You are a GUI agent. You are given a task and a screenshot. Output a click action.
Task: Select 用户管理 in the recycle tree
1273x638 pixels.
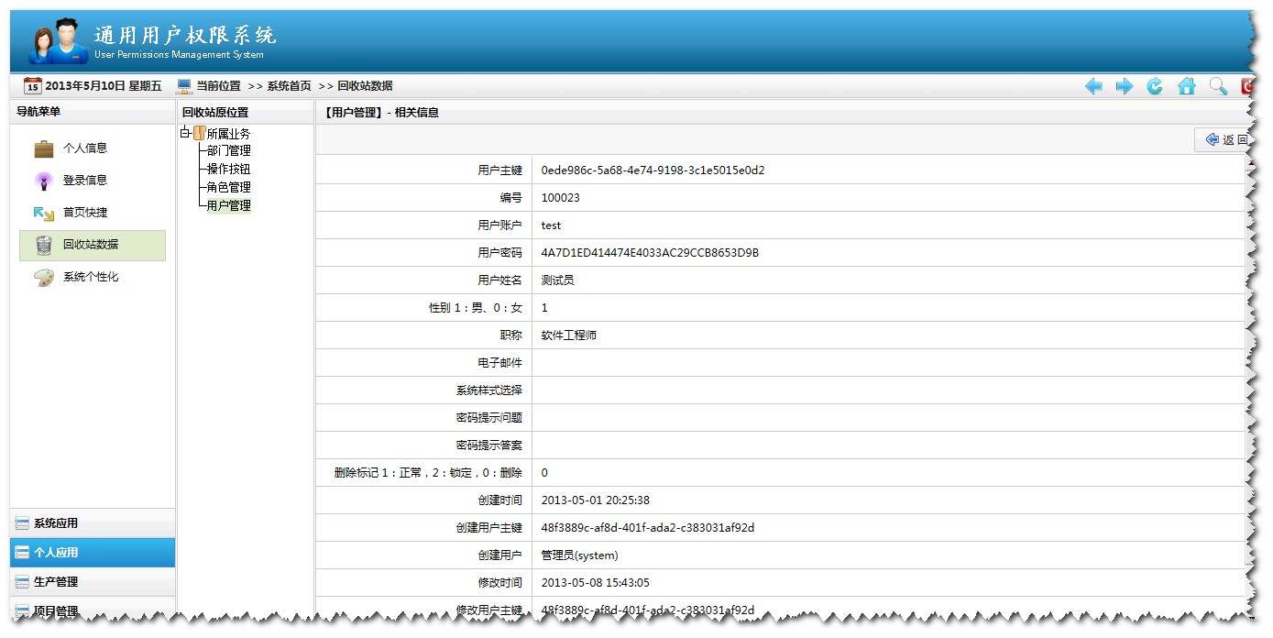(228, 204)
